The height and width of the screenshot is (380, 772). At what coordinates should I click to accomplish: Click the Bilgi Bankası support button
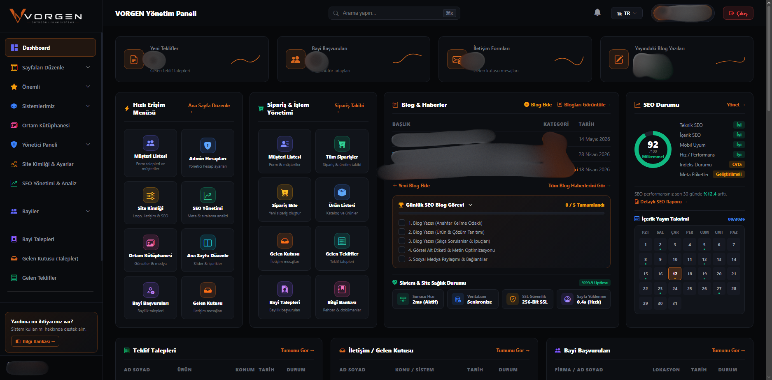click(x=35, y=341)
